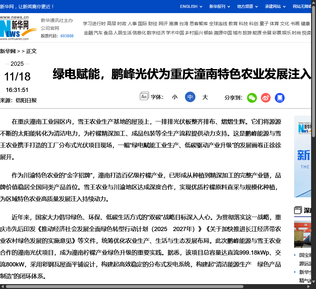
Task: Open the 银龄 nav item
Action: 208,33
